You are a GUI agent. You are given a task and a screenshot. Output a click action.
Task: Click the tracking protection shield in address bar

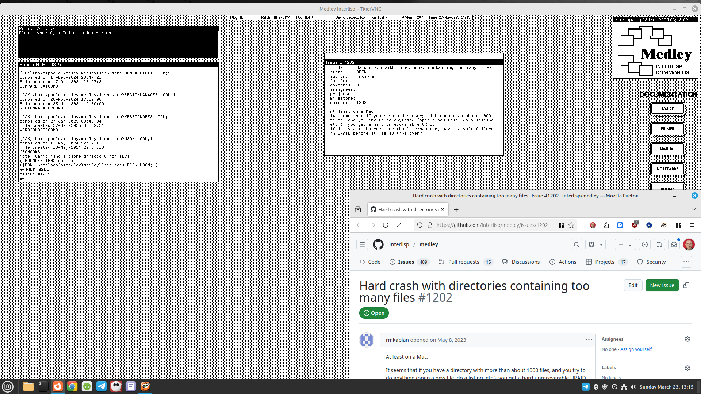click(420, 225)
